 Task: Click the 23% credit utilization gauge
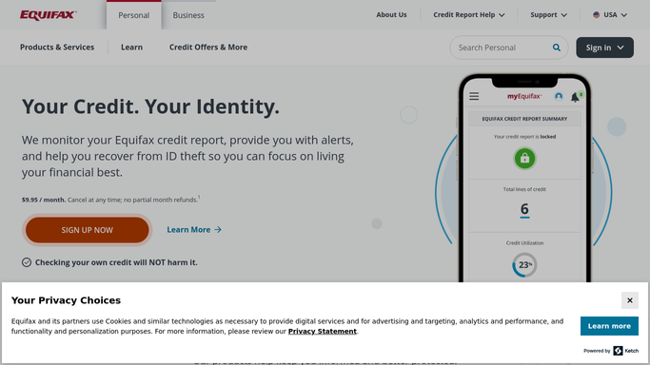point(524,265)
